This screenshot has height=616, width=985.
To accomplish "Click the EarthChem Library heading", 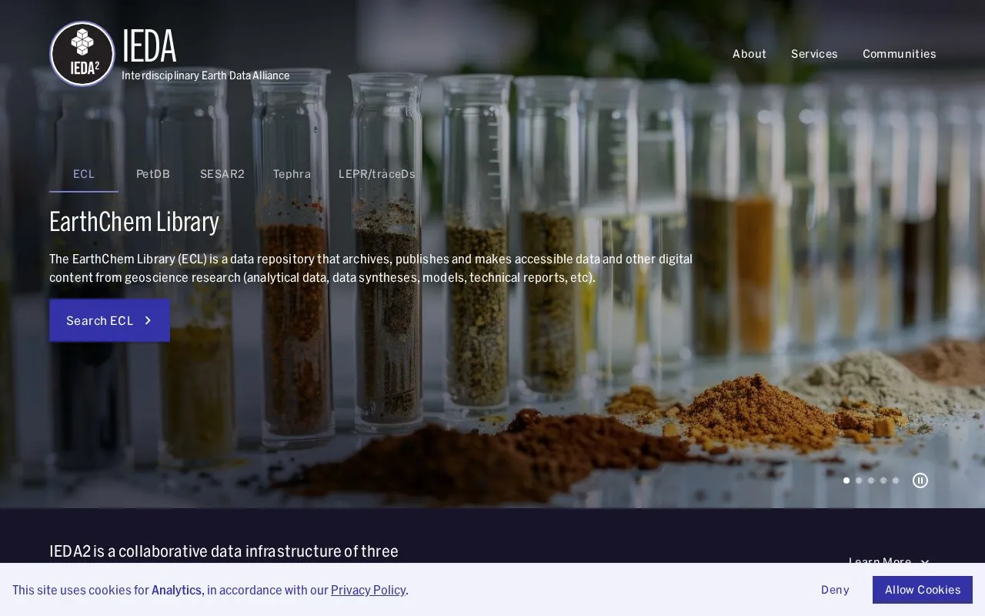I will 134,222.
